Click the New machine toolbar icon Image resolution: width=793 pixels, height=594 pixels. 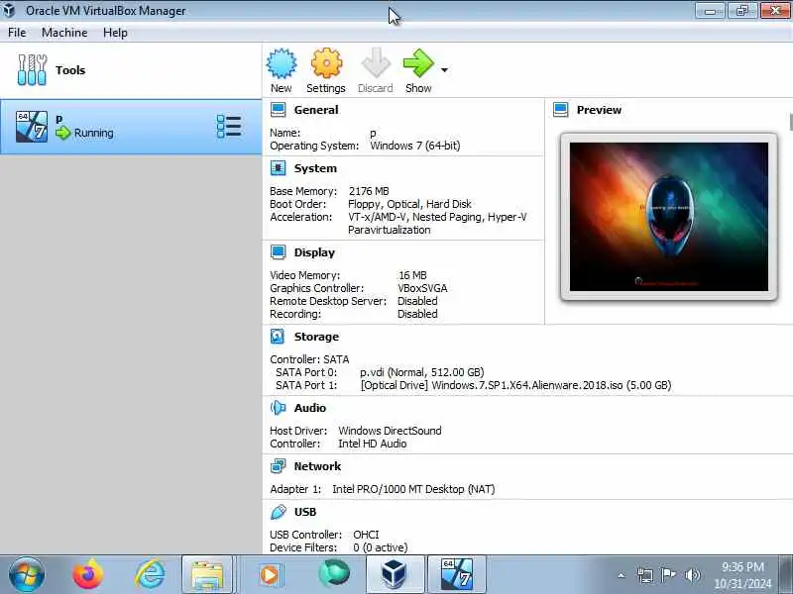coord(282,63)
